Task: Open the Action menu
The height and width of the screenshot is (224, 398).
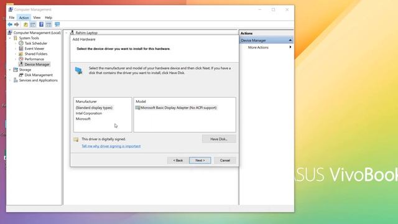Action: [24, 17]
